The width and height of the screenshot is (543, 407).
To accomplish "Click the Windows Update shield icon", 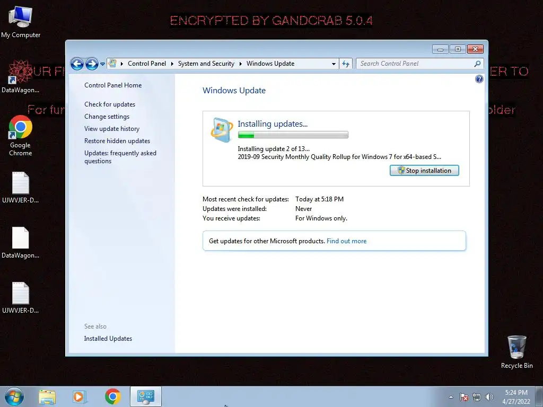I will (x=222, y=130).
